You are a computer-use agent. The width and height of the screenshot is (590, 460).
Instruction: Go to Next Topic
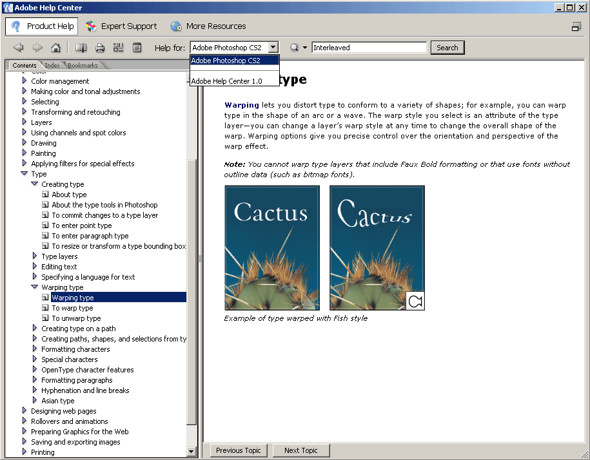[x=301, y=450]
